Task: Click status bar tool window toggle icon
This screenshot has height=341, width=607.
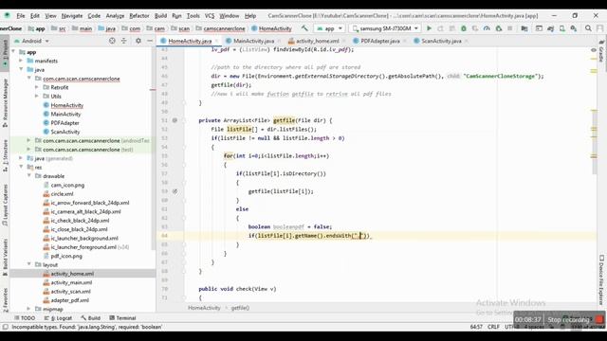Action: (5, 327)
